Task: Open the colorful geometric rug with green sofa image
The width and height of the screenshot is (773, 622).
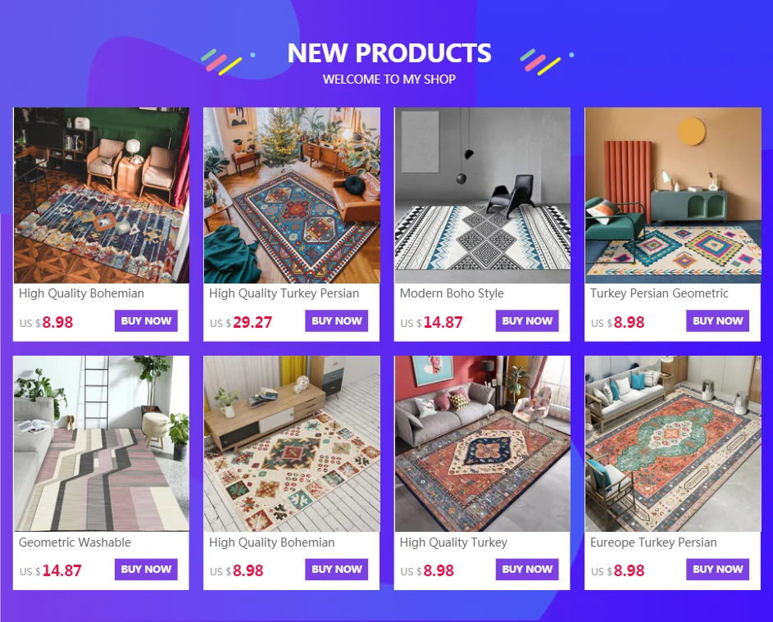Action: click(x=673, y=195)
